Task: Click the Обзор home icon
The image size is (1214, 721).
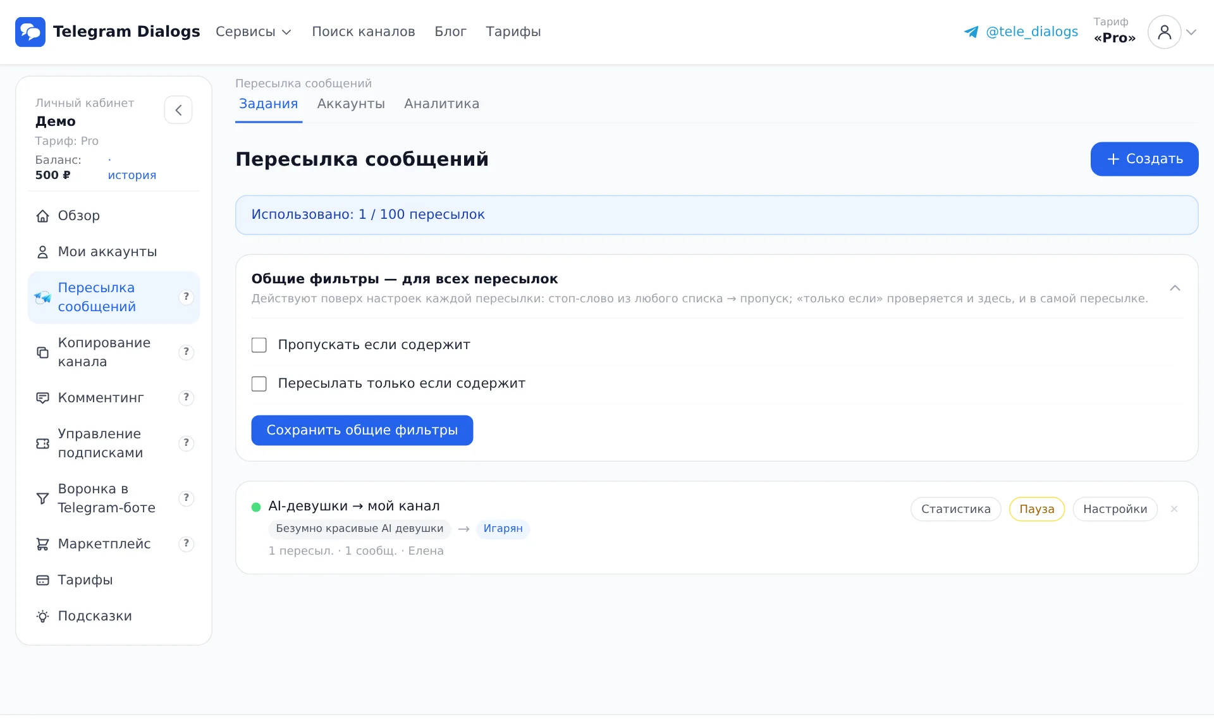Action: (x=42, y=216)
